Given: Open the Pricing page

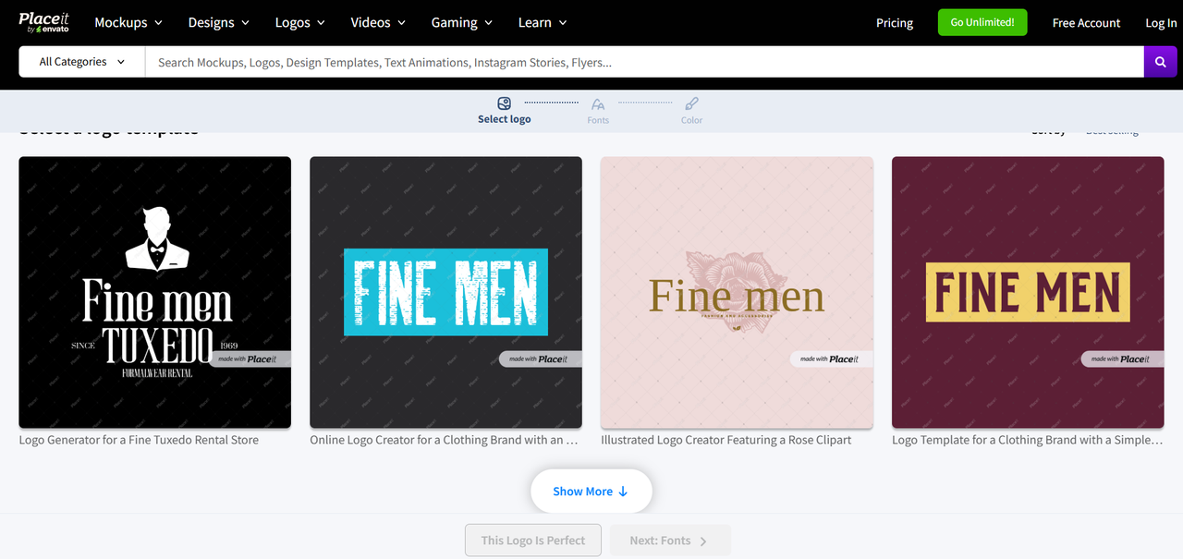Looking at the screenshot, I should 895,23.
